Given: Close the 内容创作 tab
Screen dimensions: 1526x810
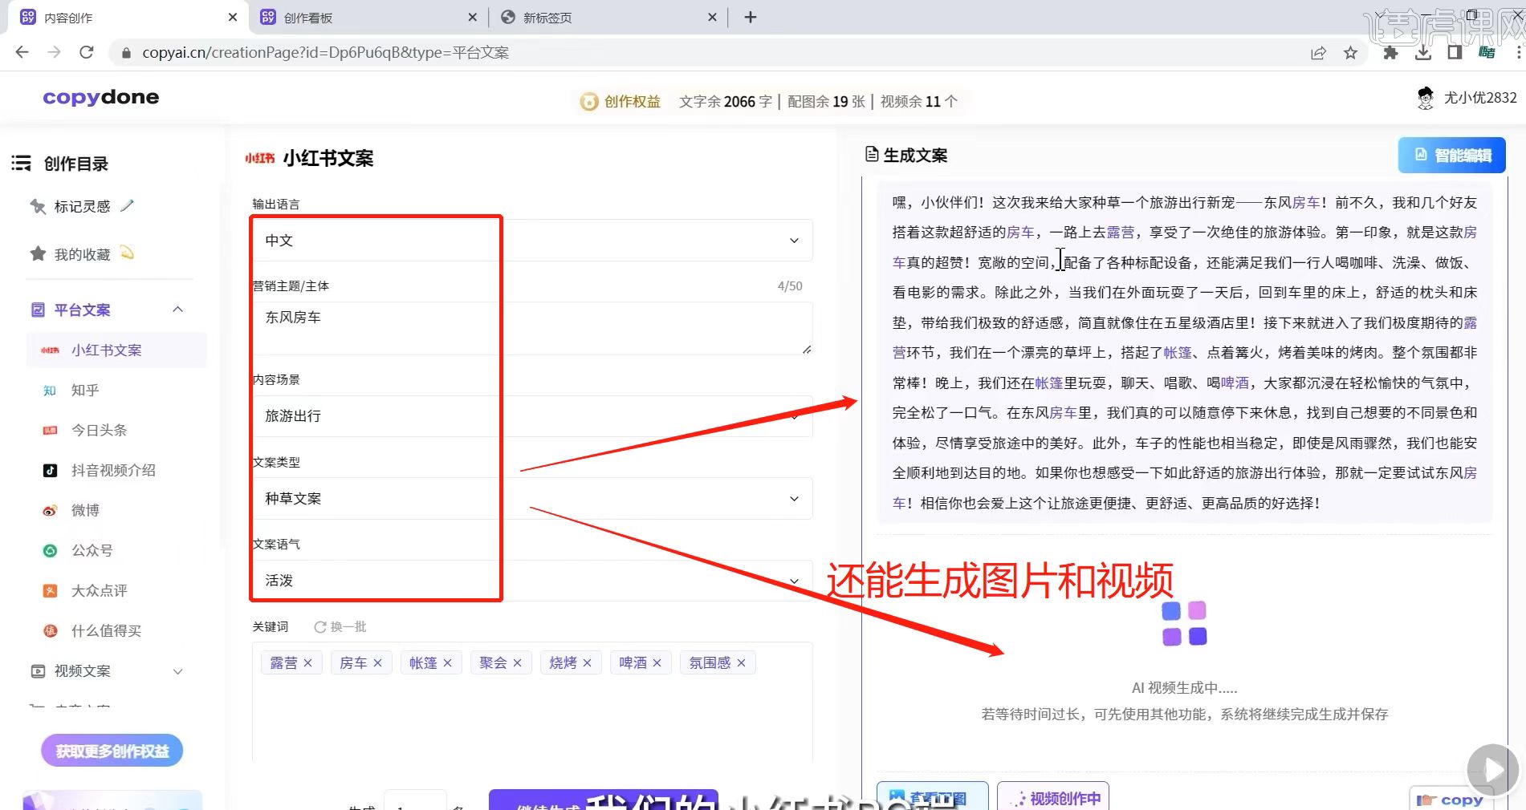Looking at the screenshot, I should (233, 17).
